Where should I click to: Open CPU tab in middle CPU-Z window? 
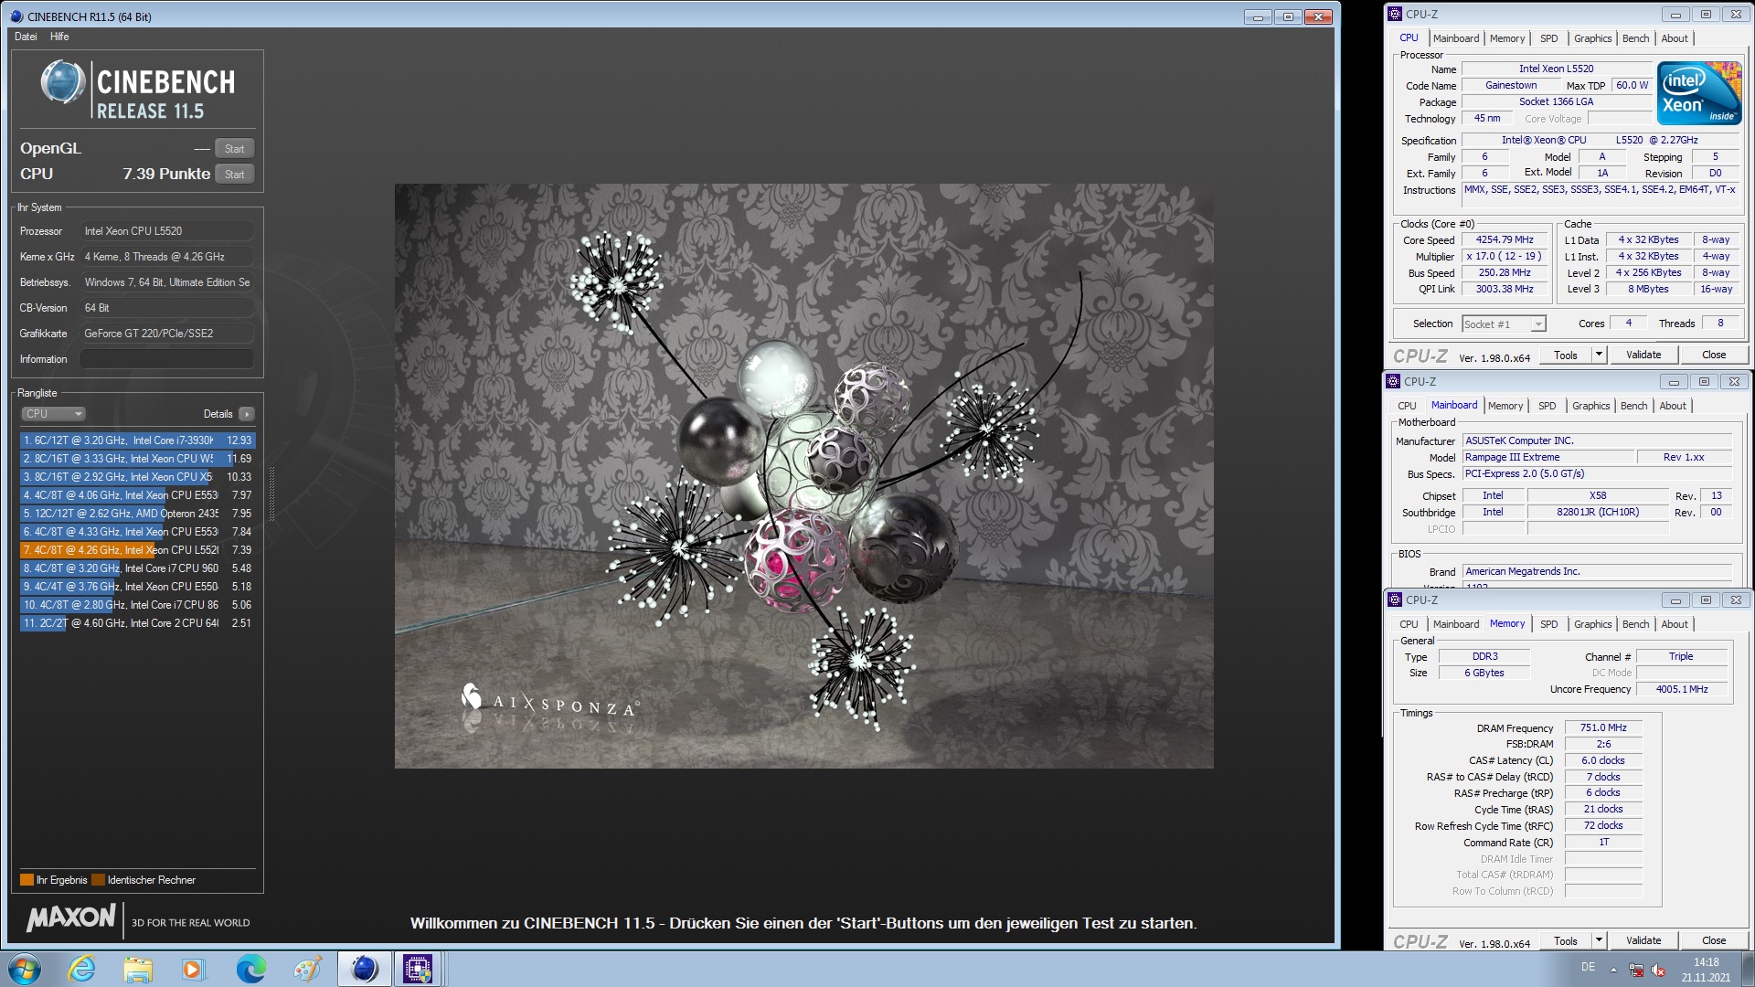pyautogui.click(x=1407, y=406)
